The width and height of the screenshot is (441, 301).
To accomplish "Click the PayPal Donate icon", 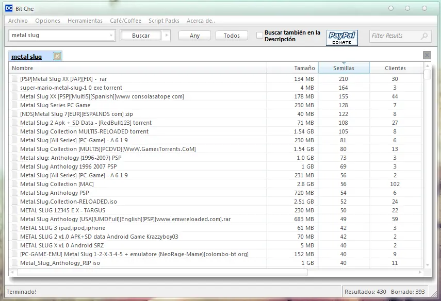I will click(342, 37).
